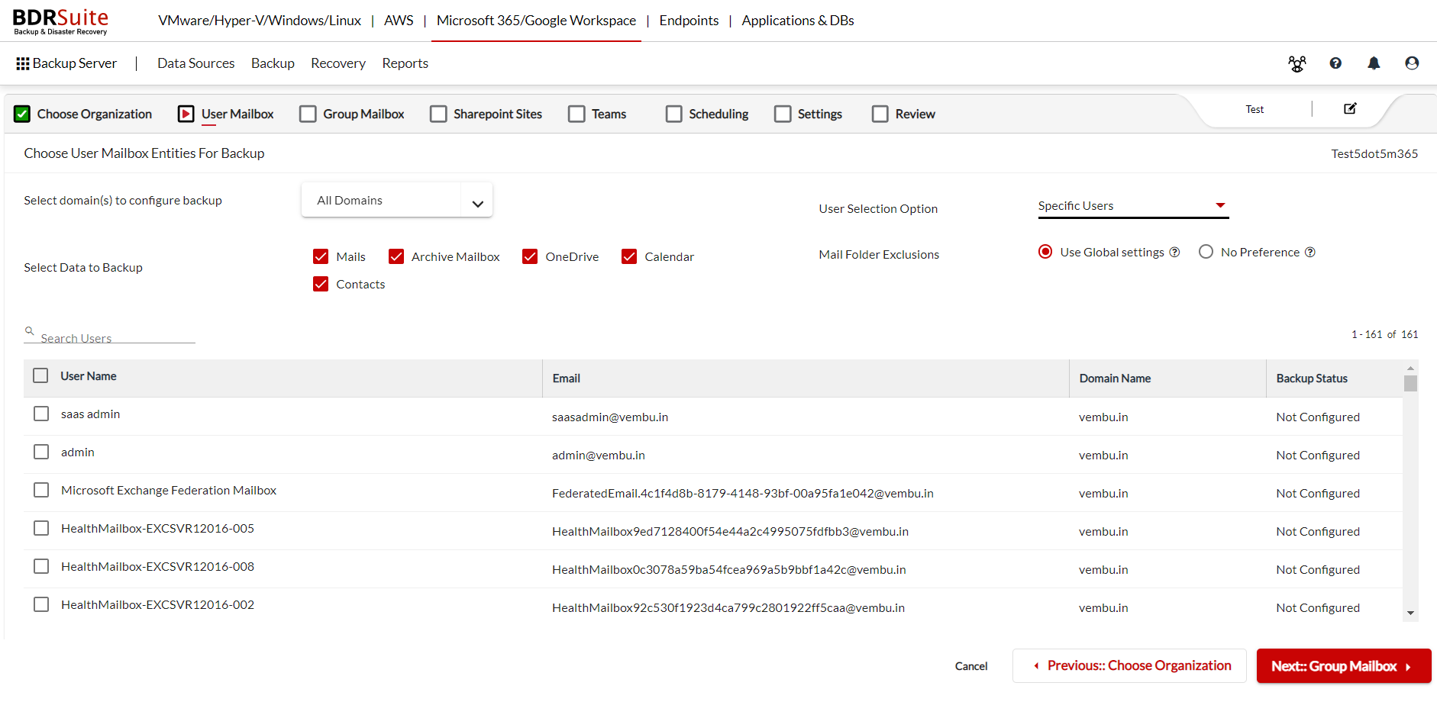Screen dimensions: 1437x702
Task: Select the No Preference radio button
Action: 1206,252
